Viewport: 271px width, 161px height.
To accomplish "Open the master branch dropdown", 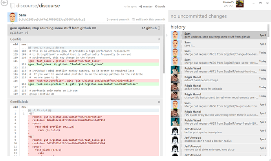I will click(x=146, y=7).
